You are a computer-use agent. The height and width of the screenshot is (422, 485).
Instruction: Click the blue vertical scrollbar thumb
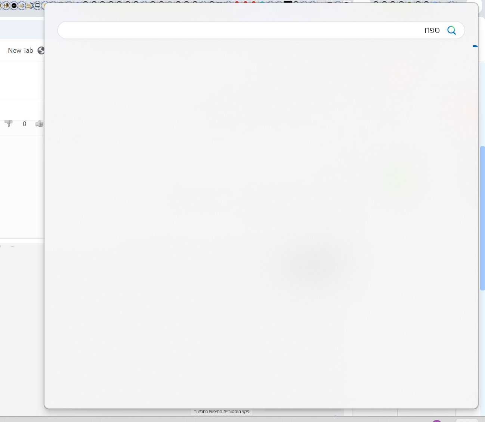pos(482,218)
